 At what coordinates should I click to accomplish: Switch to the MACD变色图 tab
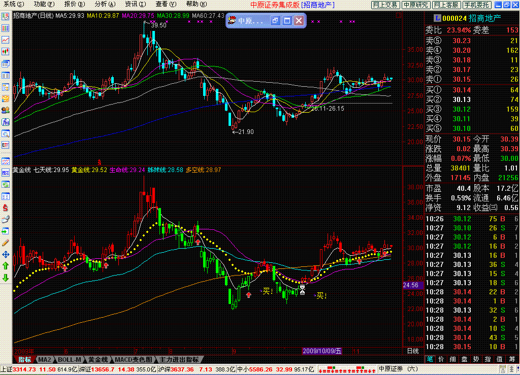click(134, 359)
